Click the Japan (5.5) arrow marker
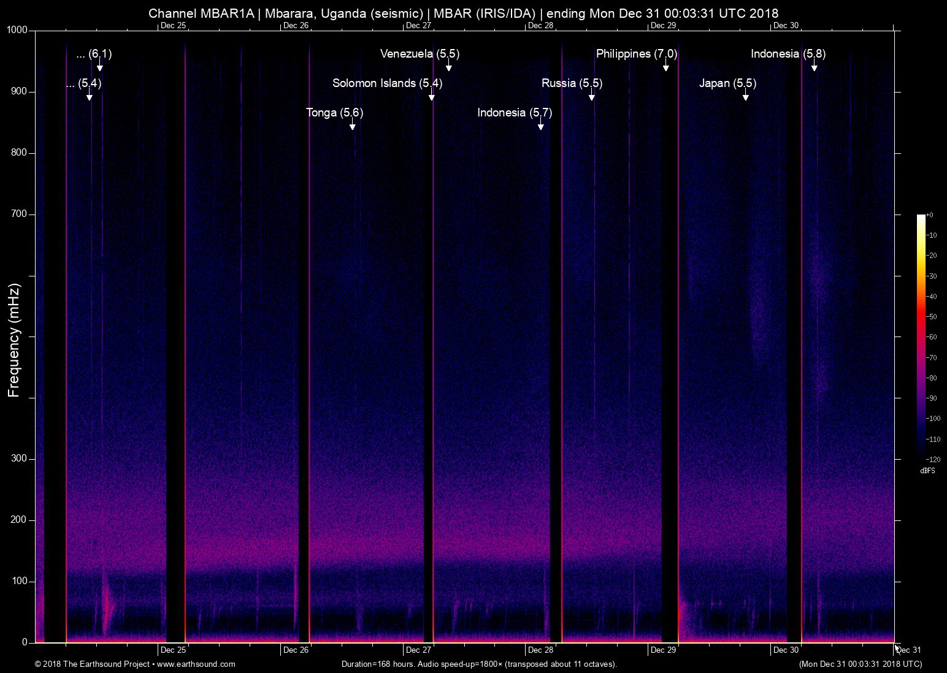 point(746,95)
